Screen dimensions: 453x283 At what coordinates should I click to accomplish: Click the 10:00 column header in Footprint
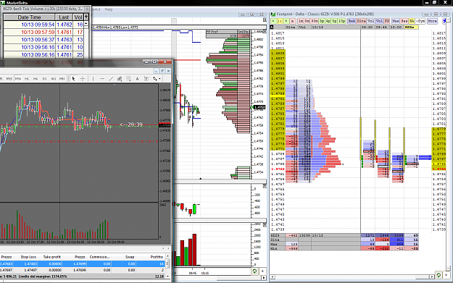pyautogui.click(x=396, y=27)
